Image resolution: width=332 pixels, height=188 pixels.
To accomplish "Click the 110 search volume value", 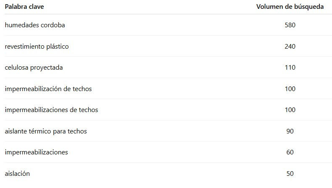I will [290, 68].
